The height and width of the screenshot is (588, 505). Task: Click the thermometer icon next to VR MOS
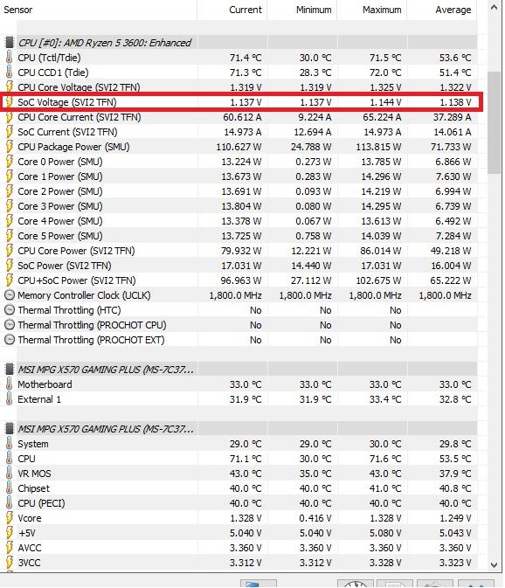[x=10, y=474]
